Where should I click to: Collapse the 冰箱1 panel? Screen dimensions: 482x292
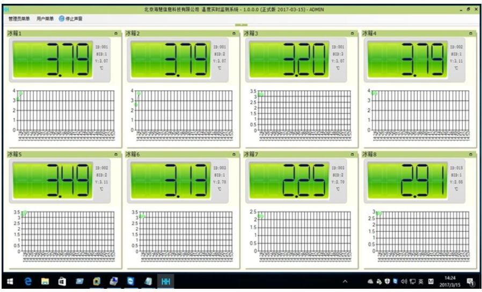coord(116,34)
